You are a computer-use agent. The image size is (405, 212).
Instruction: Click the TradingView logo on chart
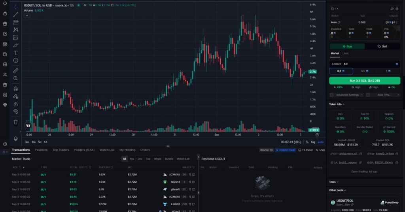tap(28, 125)
